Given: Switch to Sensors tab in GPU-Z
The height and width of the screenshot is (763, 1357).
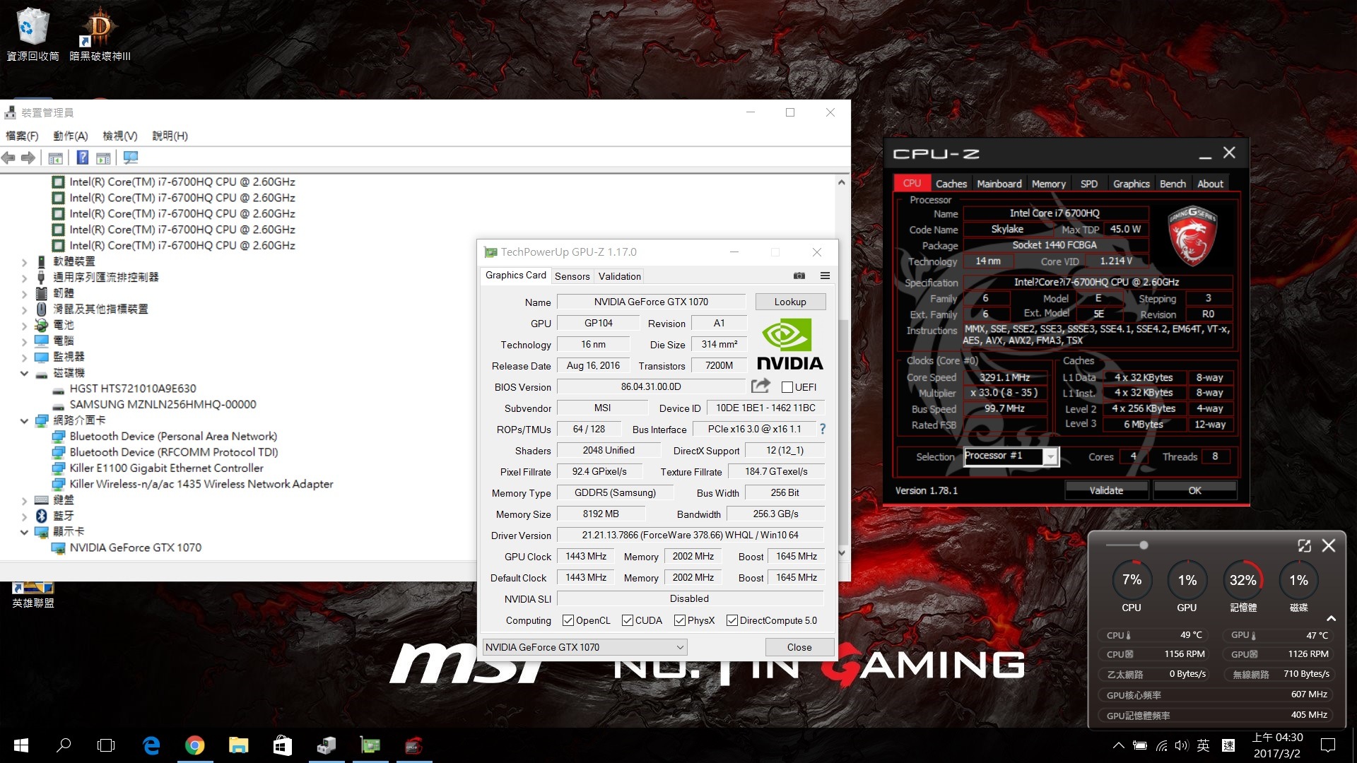Looking at the screenshot, I should click(572, 276).
